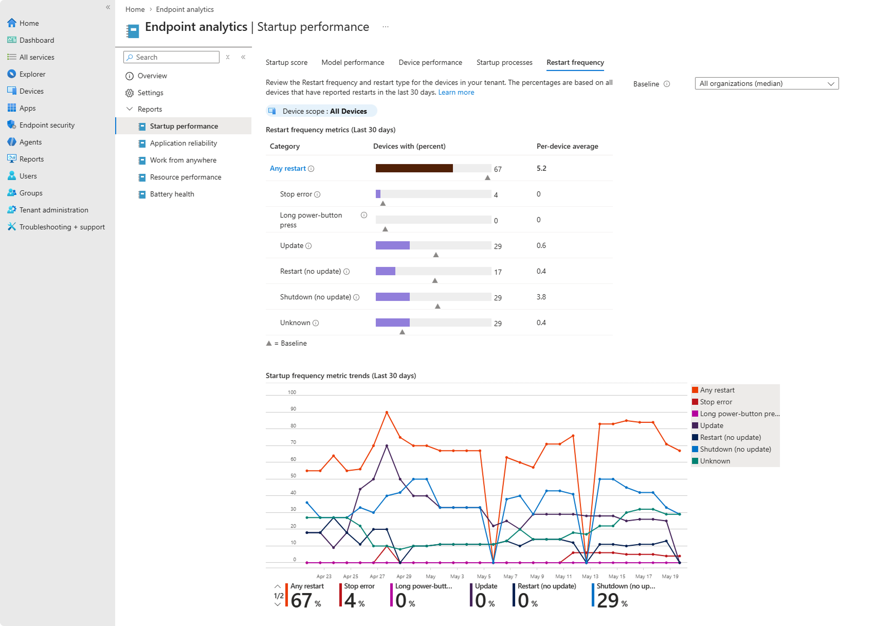Click info icon next to Baseline

(x=667, y=84)
